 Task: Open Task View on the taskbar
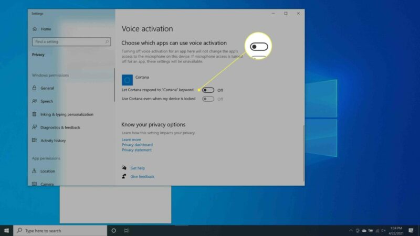127,230
